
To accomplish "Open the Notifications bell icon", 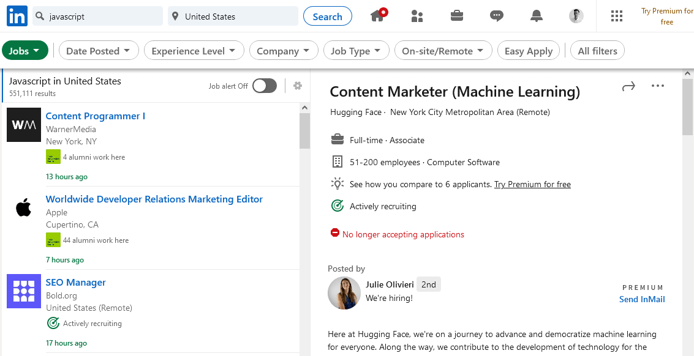I will (537, 16).
